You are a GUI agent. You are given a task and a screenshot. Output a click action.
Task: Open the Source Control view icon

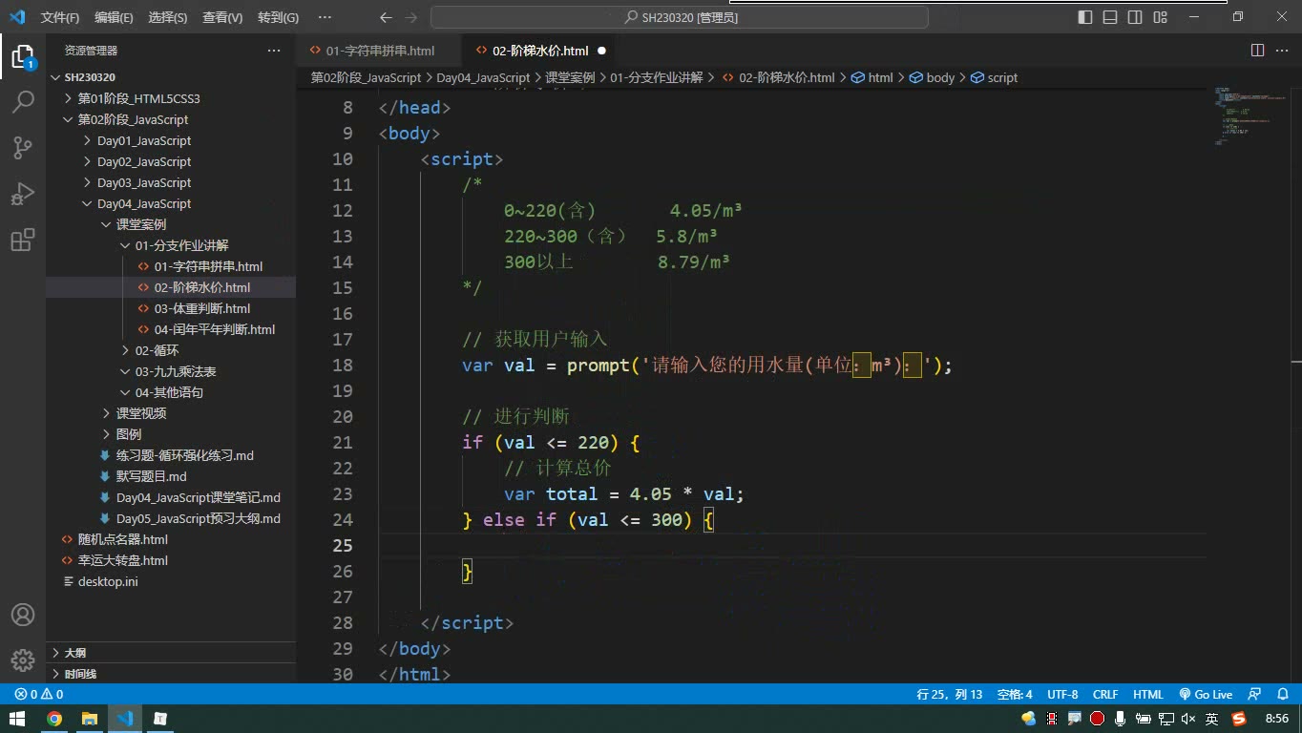pos(23,148)
